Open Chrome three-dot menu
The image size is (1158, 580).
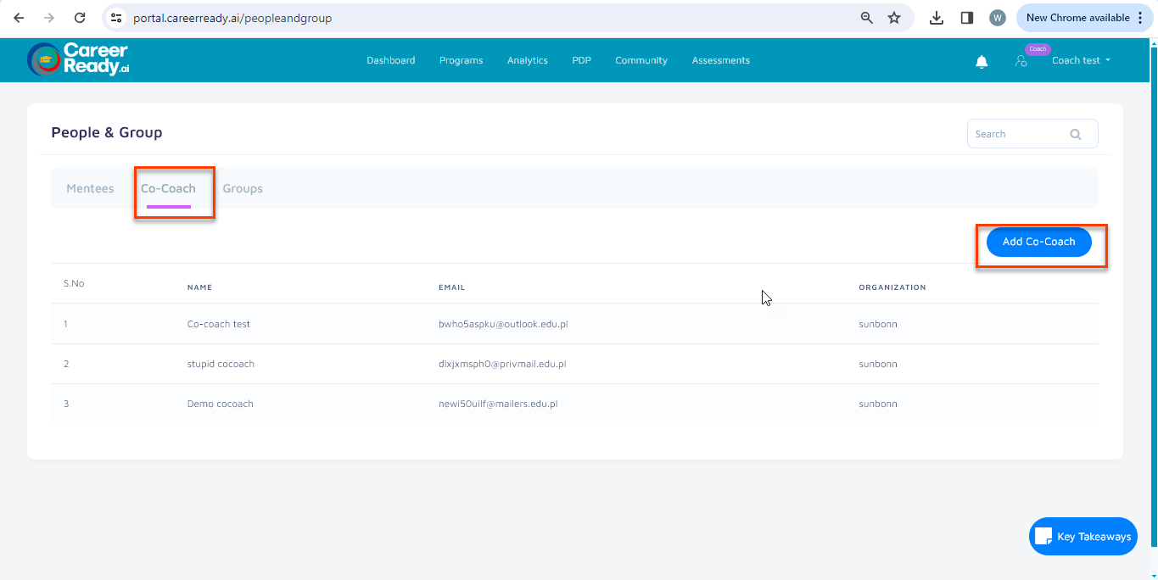[x=1140, y=18]
